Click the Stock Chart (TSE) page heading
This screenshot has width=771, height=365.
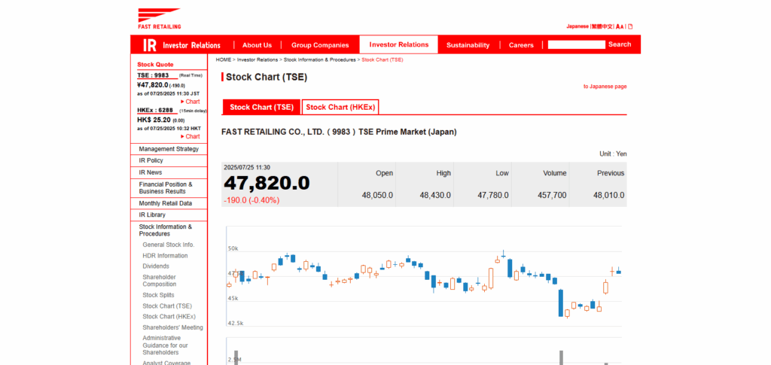tap(267, 77)
